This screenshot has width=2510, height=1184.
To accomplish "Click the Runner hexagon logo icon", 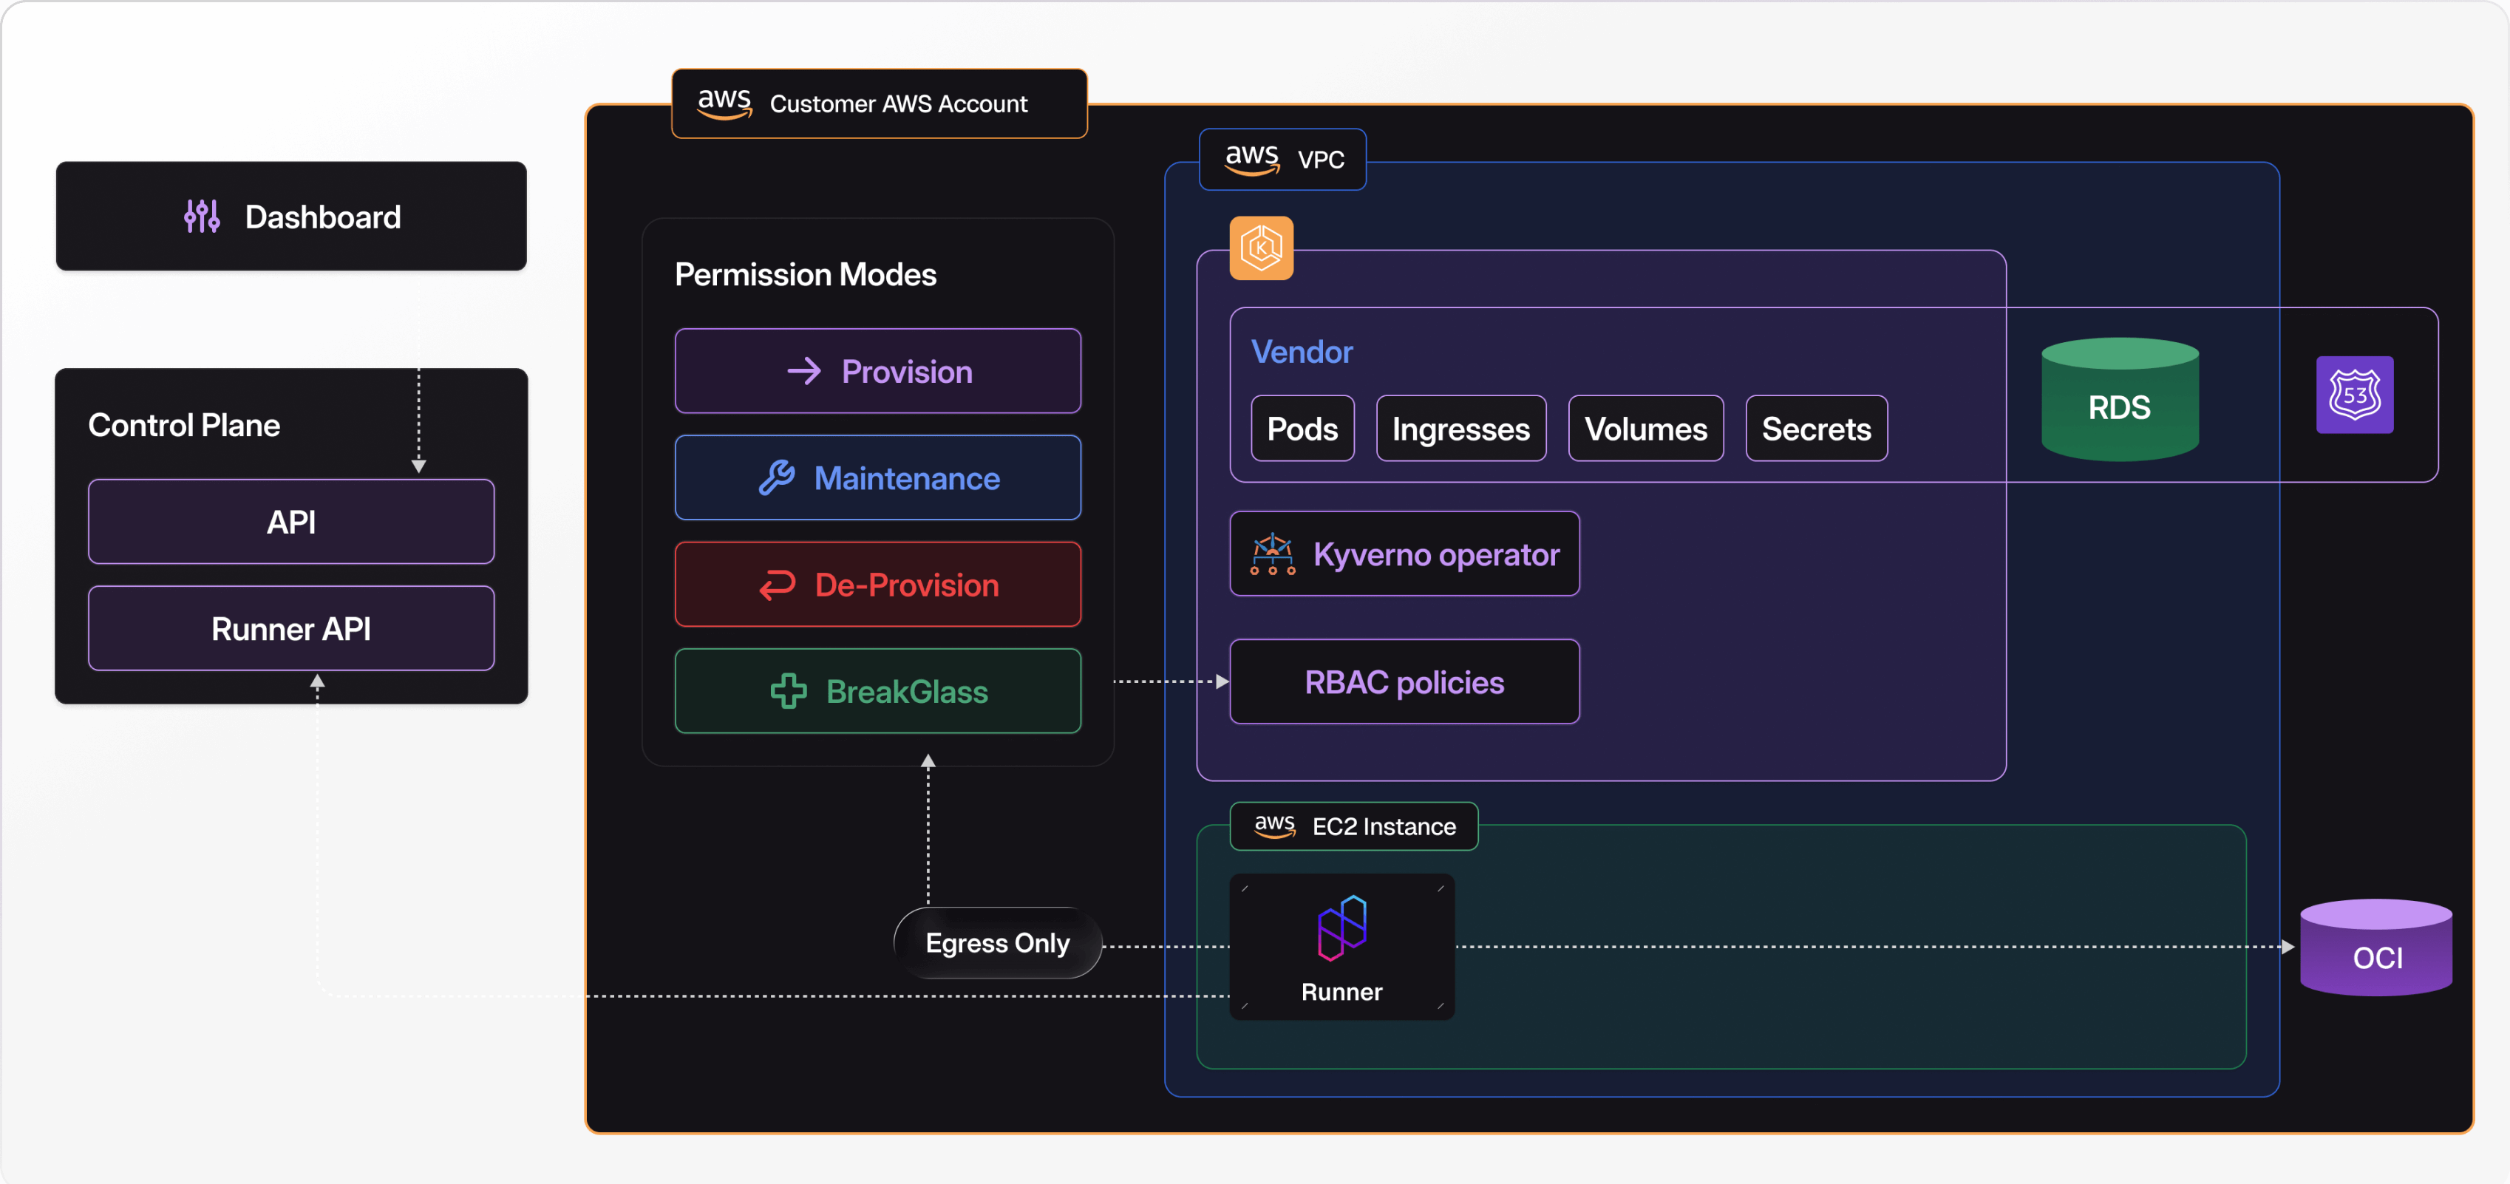I will [x=1341, y=928].
